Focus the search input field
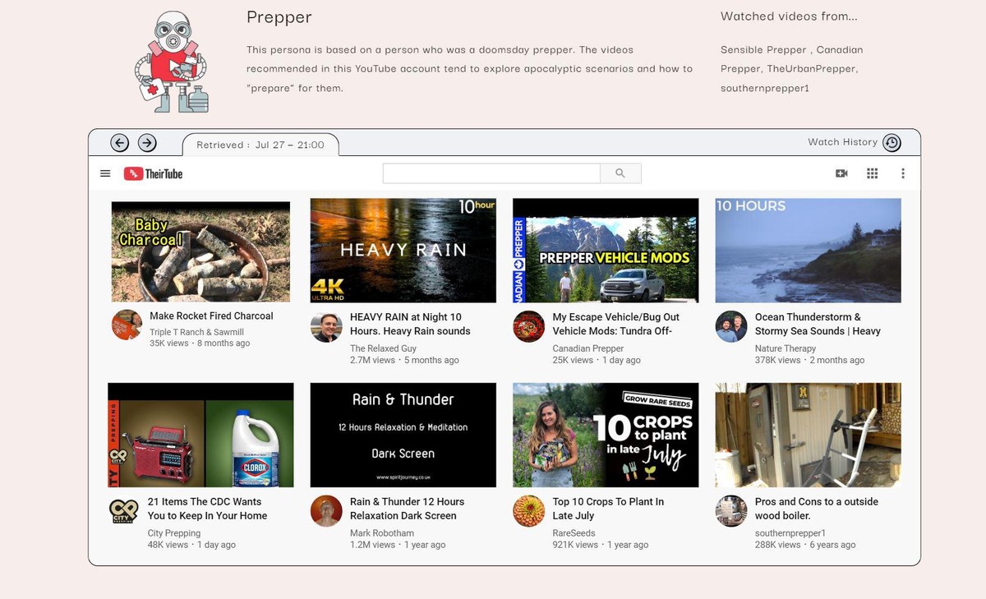 (491, 173)
